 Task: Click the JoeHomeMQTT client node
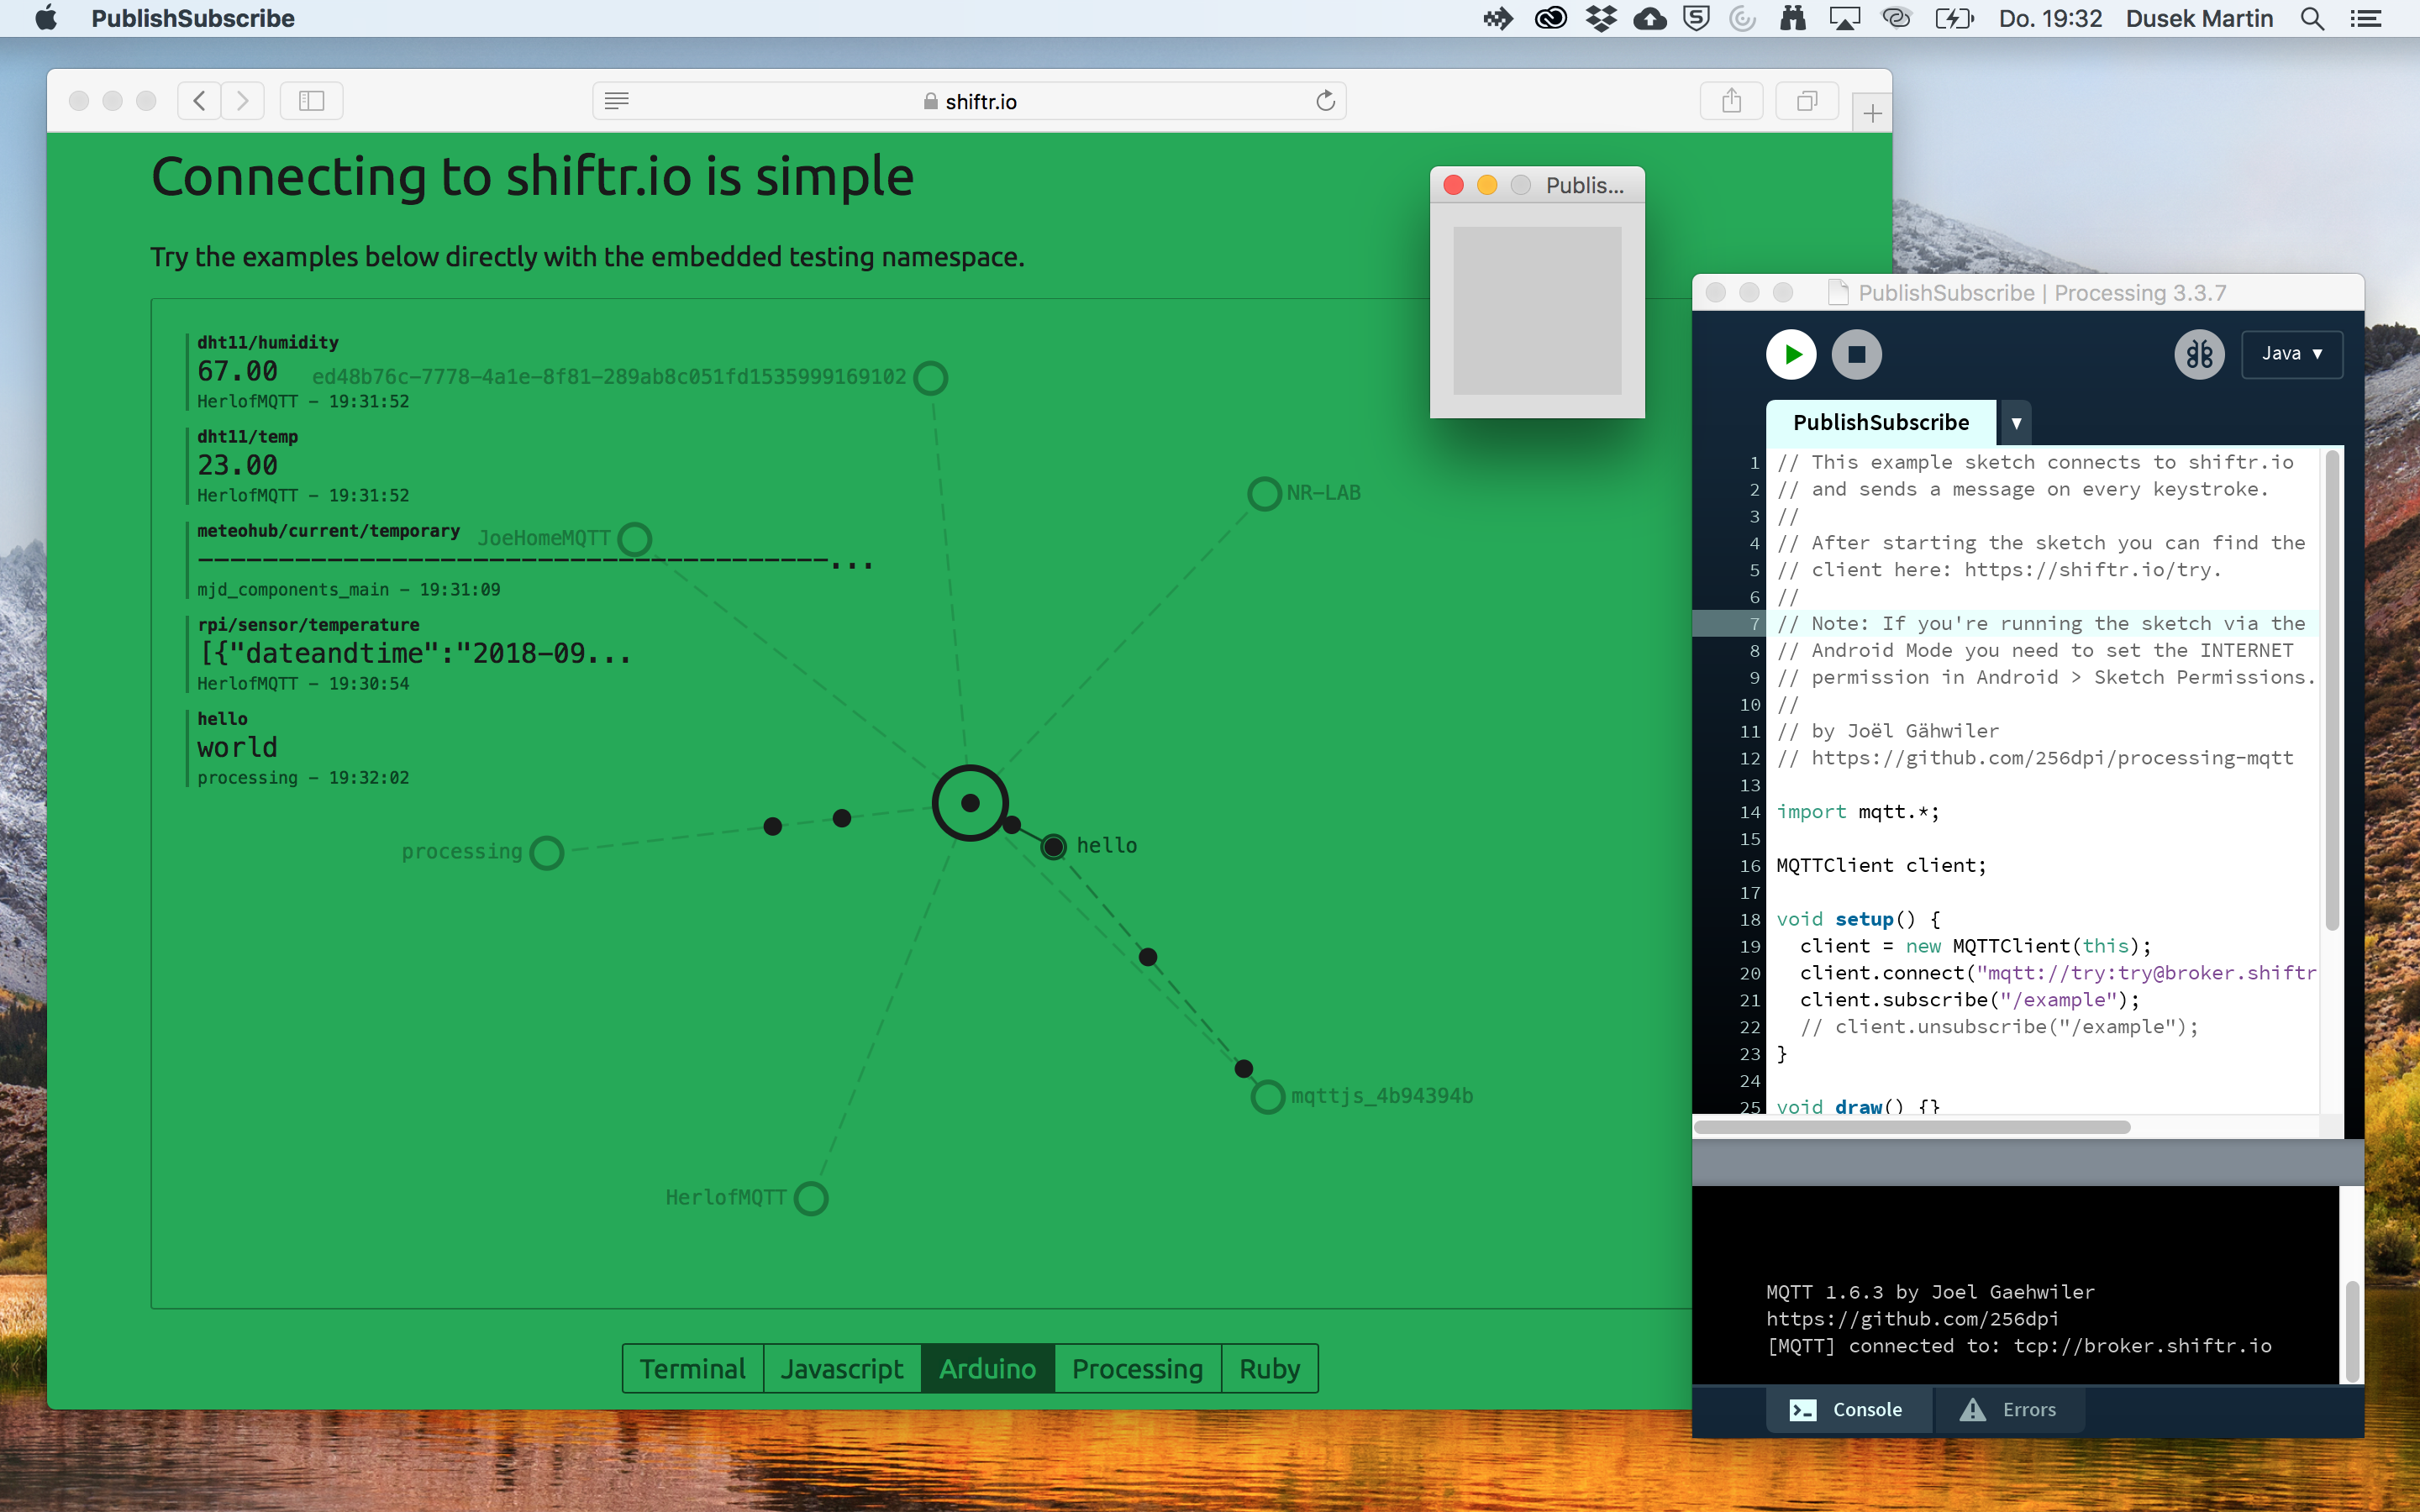[x=635, y=539]
